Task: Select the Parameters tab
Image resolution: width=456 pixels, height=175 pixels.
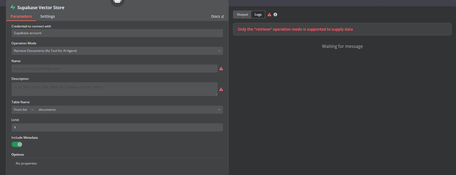Action: tap(21, 16)
